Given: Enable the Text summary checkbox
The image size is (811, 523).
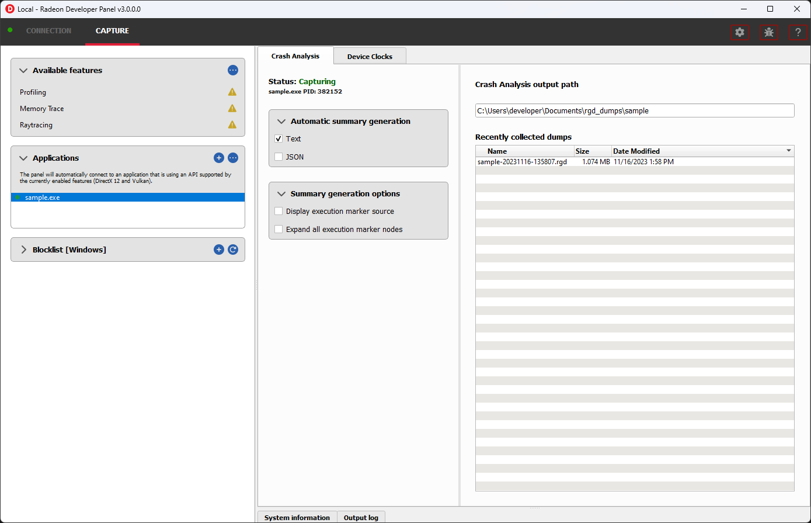Looking at the screenshot, I should coord(279,139).
